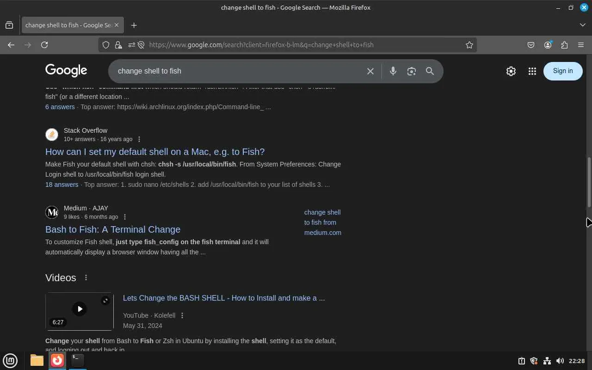Image resolution: width=592 pixels, height=370 pixels.
Task: Open Google quick settings gear
Action: (511, 71)
